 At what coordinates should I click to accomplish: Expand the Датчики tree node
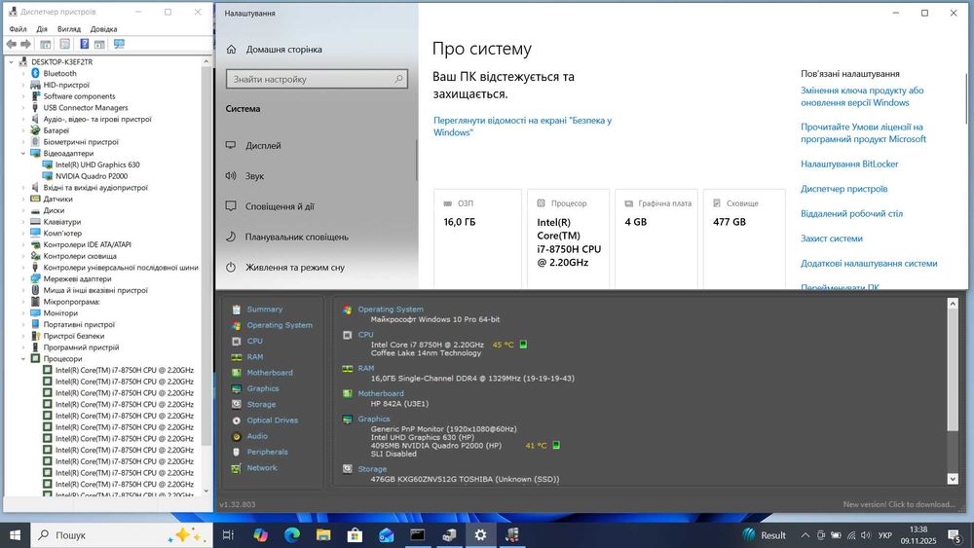(23, 199)
